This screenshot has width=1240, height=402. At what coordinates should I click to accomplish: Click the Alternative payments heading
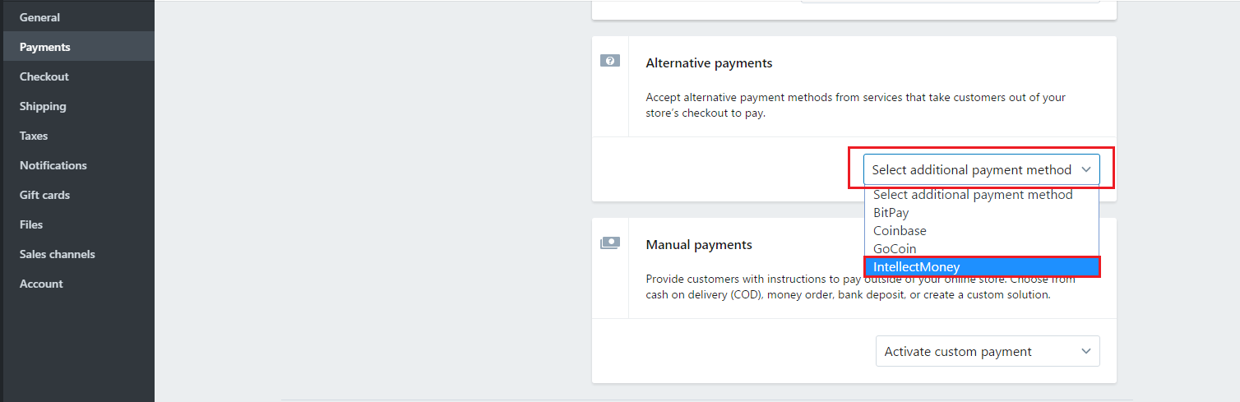coord(709,63)
